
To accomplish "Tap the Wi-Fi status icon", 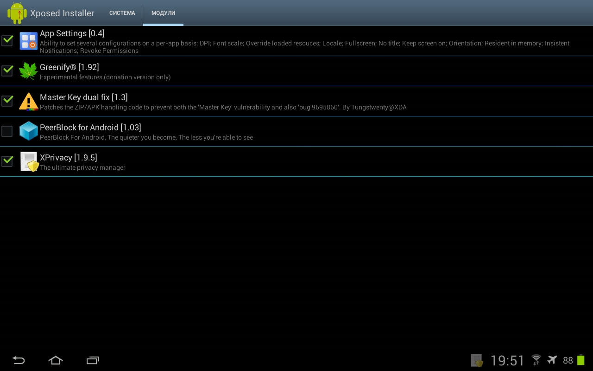I will 536,360.
